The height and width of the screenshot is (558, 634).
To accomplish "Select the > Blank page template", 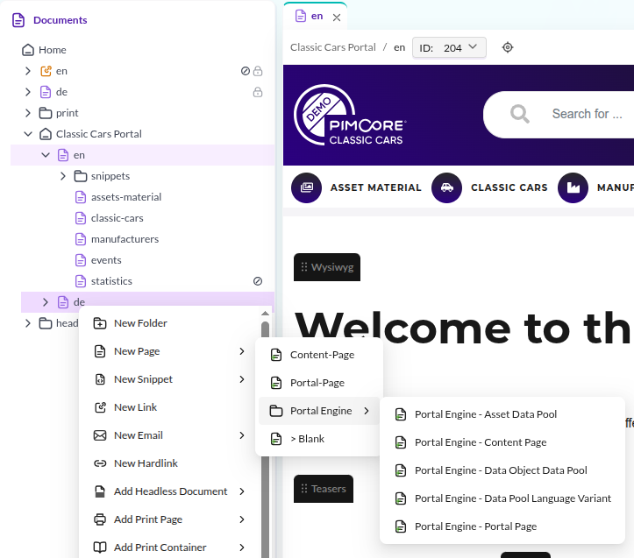I will 318,439.
